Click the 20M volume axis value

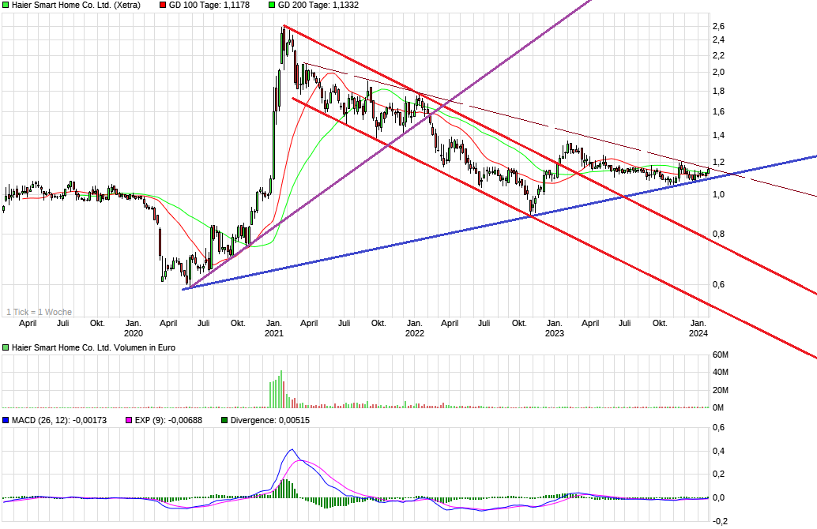click(720, 391)
